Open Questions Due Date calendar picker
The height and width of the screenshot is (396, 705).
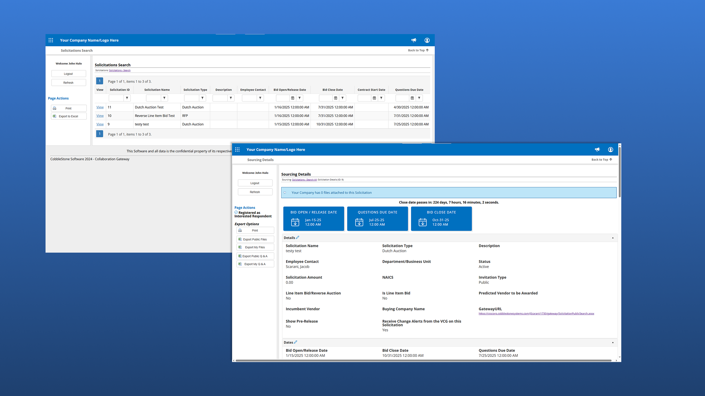point(412,98)
